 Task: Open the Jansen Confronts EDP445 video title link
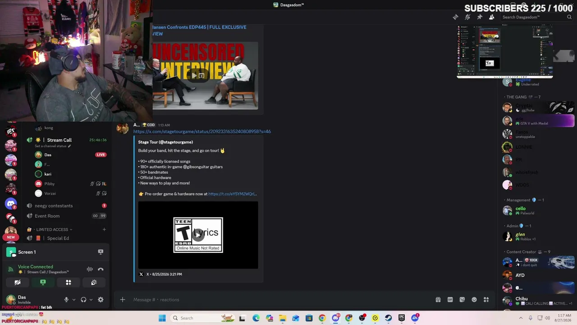point(199,30)
